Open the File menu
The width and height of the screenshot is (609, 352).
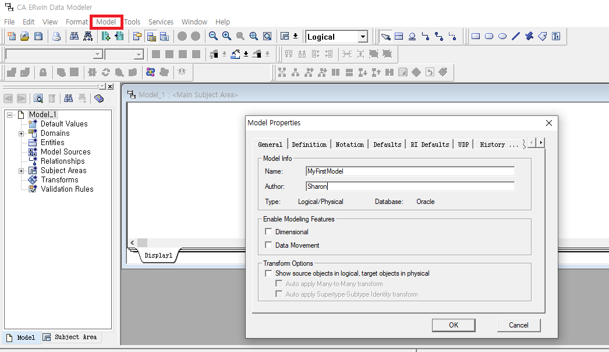pos(9,22)
